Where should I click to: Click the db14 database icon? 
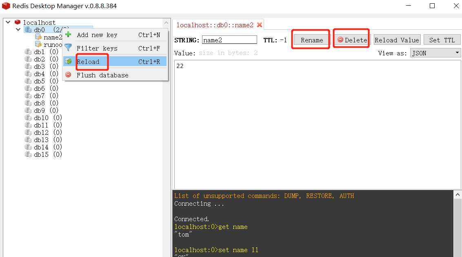[x=28, y=147]
